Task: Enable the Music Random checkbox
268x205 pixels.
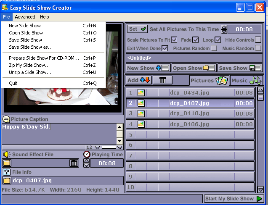Action: [258, 48]
